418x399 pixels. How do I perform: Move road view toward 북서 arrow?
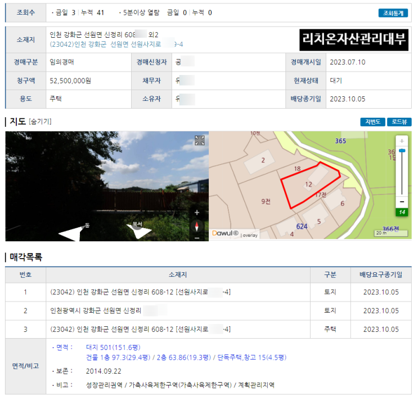coord(139,230)
